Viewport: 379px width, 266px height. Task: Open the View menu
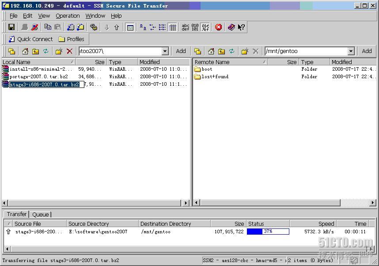coord(44,16)
